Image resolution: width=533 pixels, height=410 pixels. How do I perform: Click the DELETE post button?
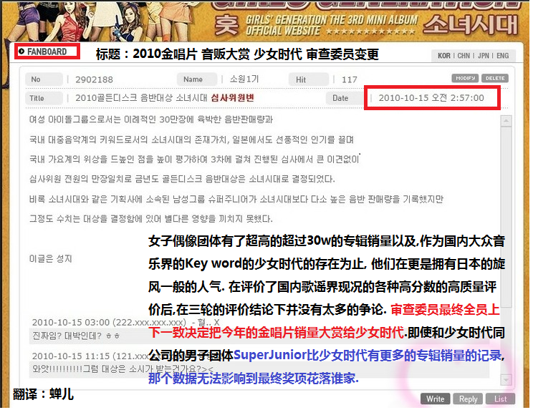(495, 78)
